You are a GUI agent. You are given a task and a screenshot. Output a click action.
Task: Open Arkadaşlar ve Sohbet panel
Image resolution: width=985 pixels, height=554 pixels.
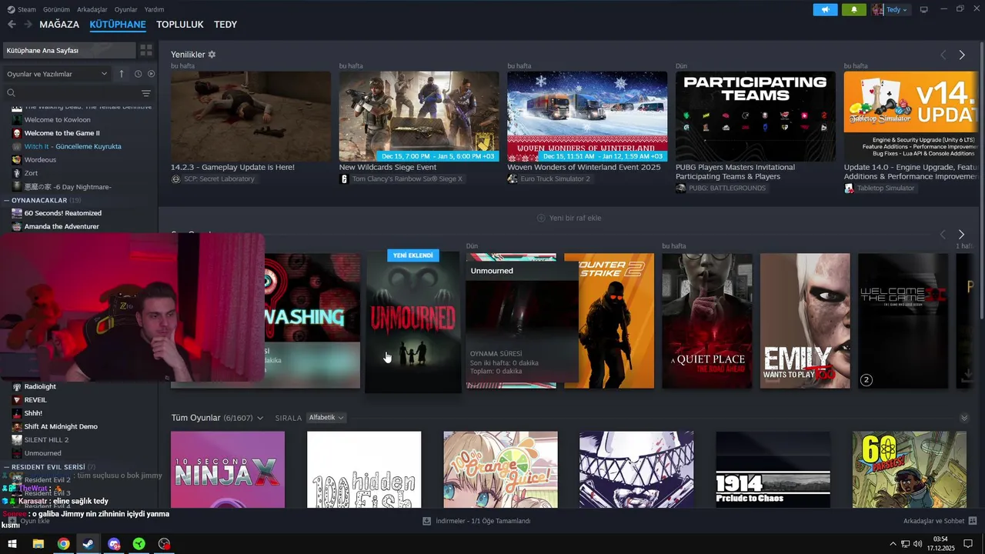pos(940,521)
